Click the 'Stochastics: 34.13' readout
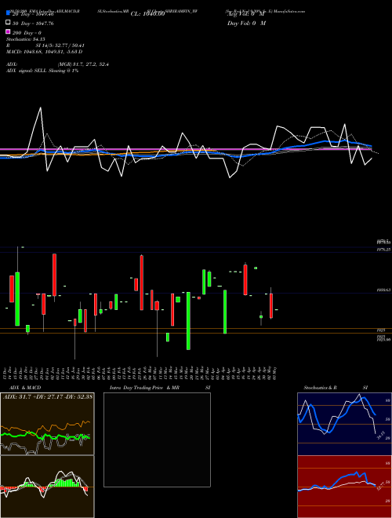The width and height of the screenshot is (392, 518). tap(26, 39)
